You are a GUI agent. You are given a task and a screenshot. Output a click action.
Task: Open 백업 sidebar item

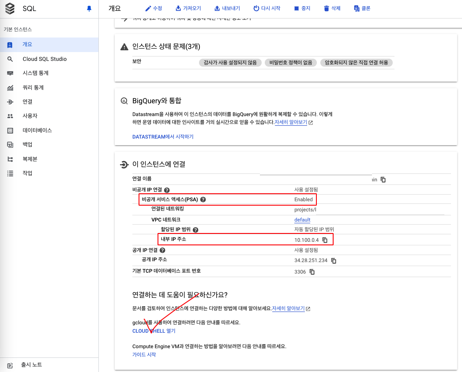tap(49, 144)
